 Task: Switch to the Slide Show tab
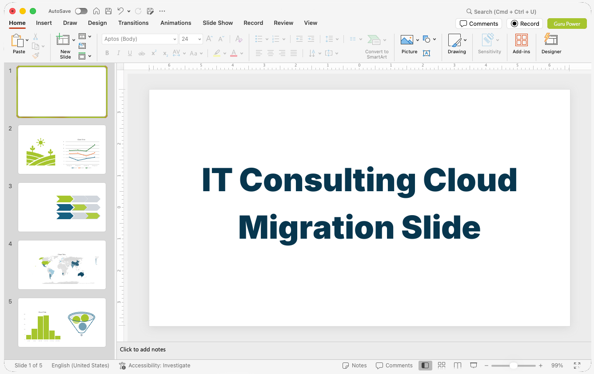point(218,23)
